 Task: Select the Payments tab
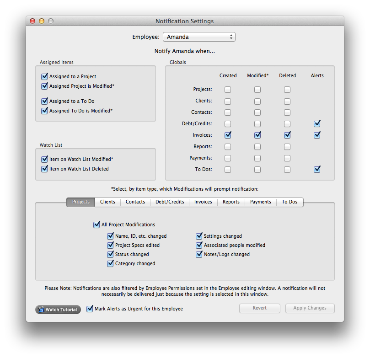(261, 202)
